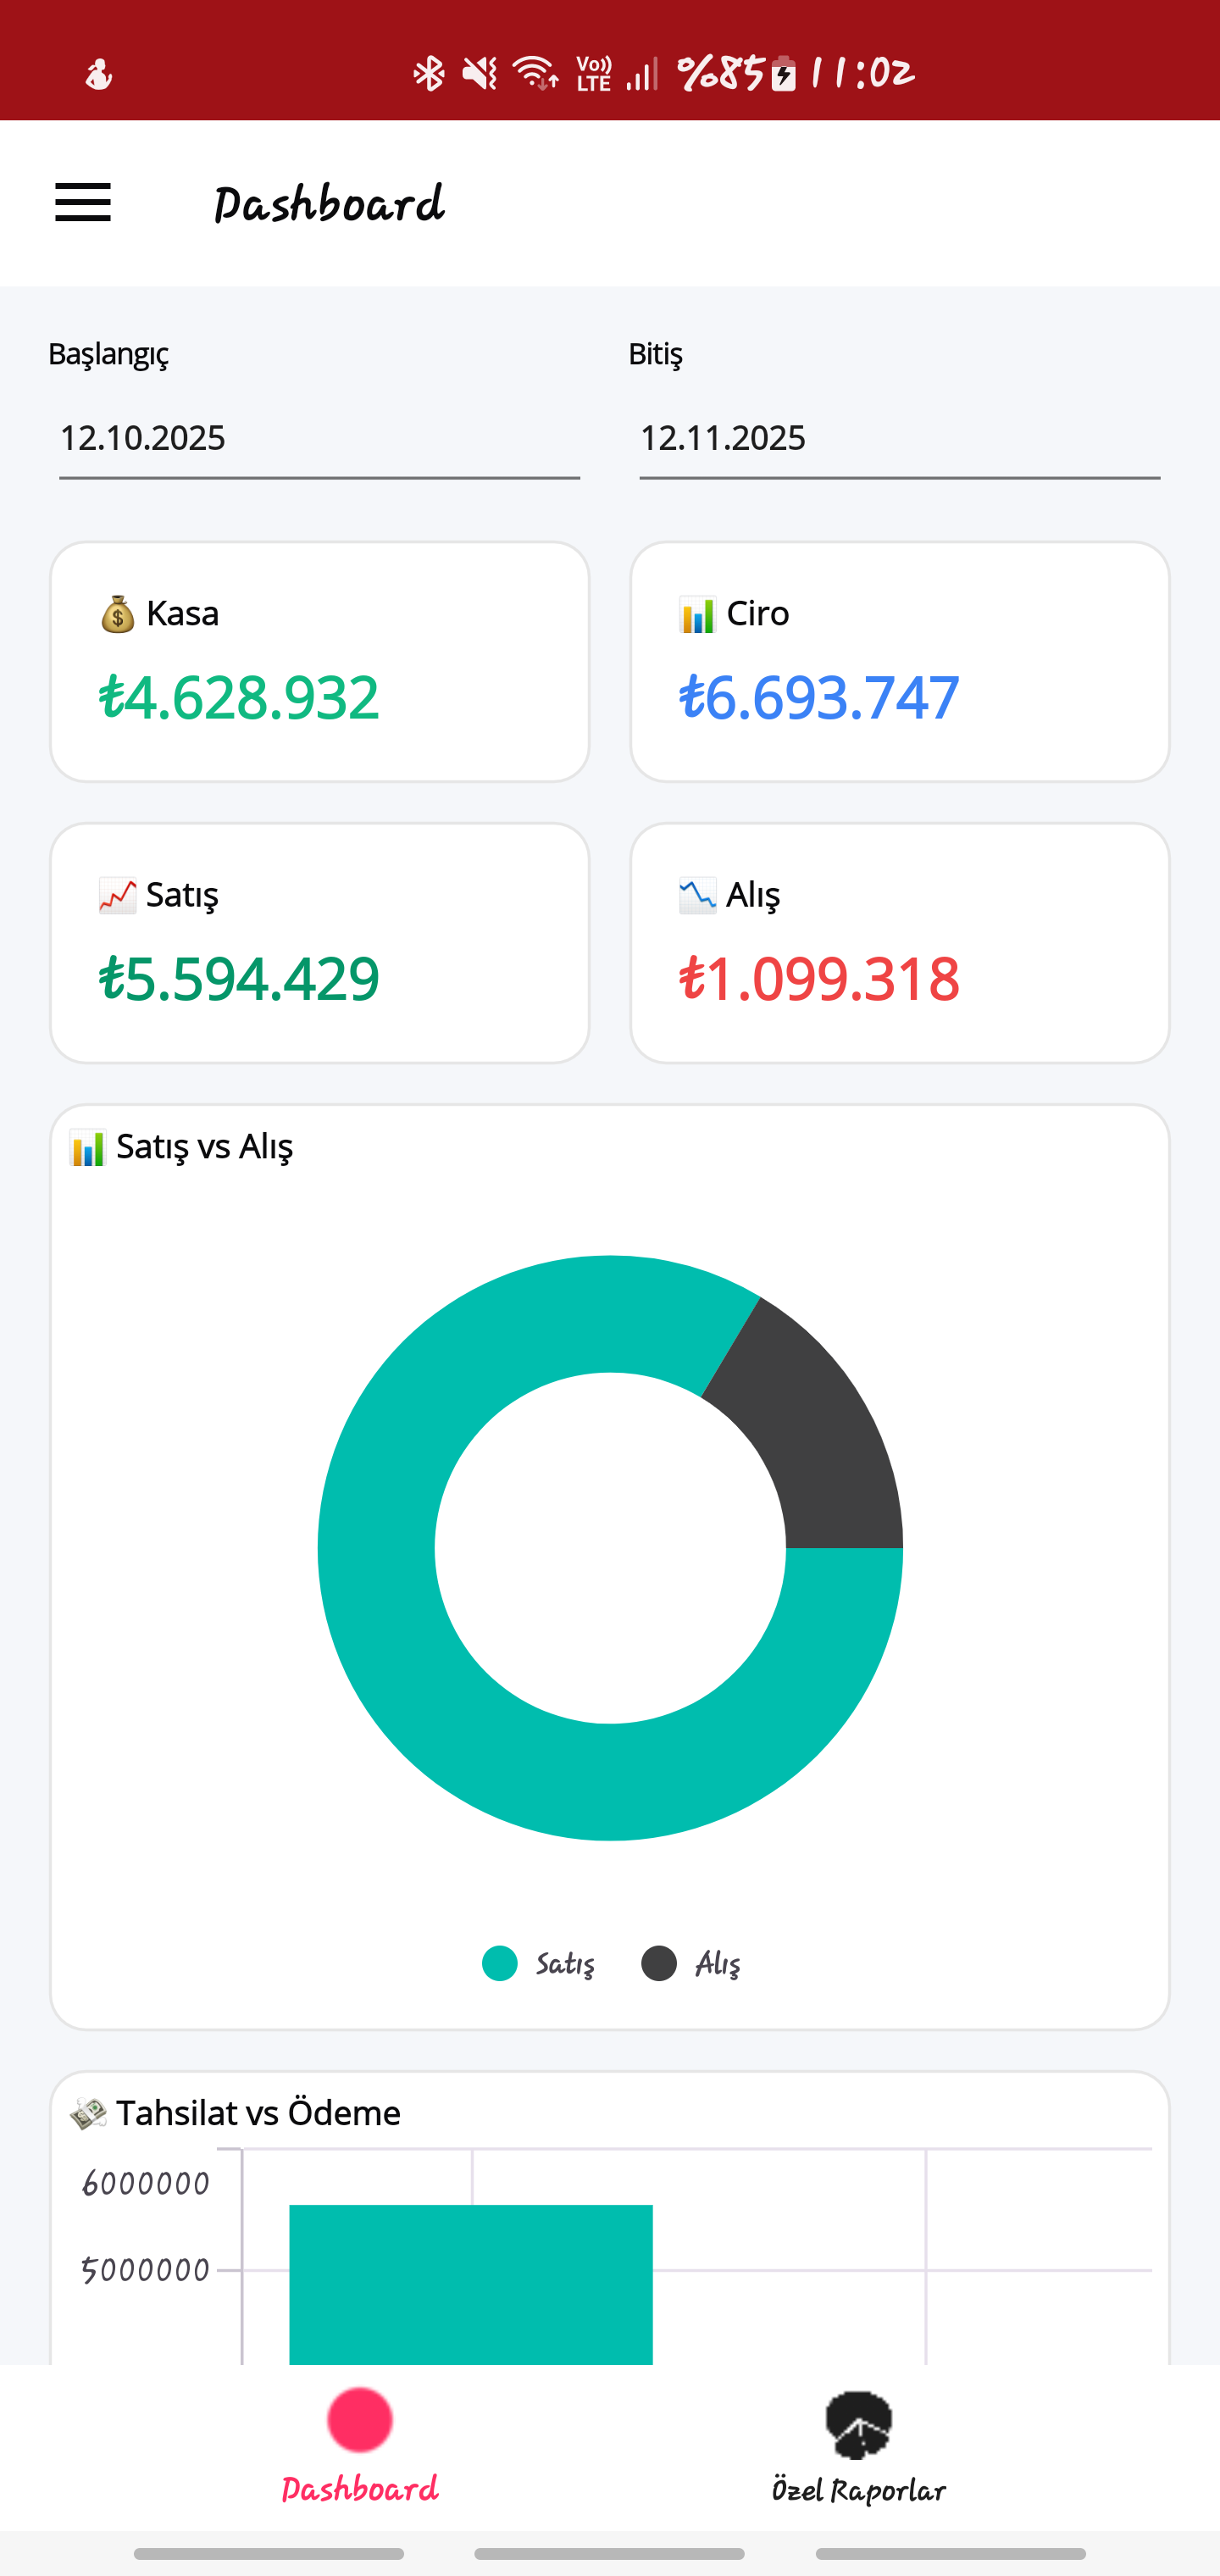Image resolution: width=1220 pixels, height=2576 pixels.
Task: Tap the Tahsilat vs Ödeme cash icon
Action: (x=88, y=2113)
